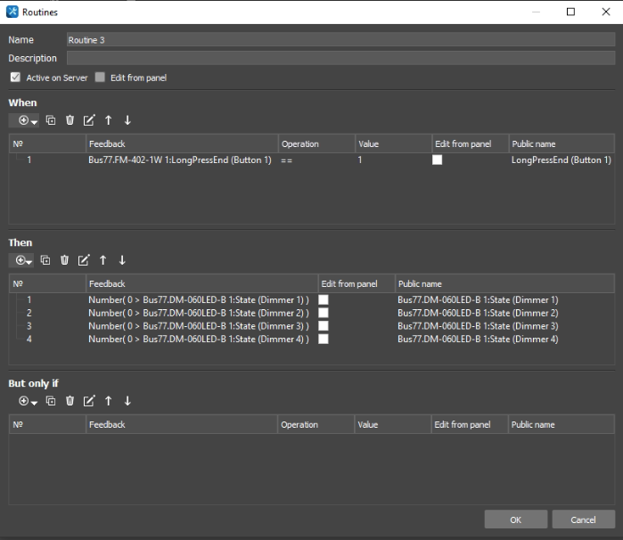
Task: Open the add dropdown in Then section
Action: [x=21, y=260]
